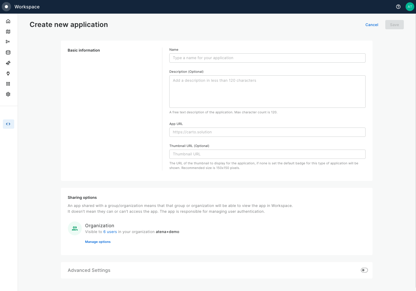Open the Maps sidebar icon
Image resolution: width=416 pixels, height=291 pixels.
coord(8,32)
